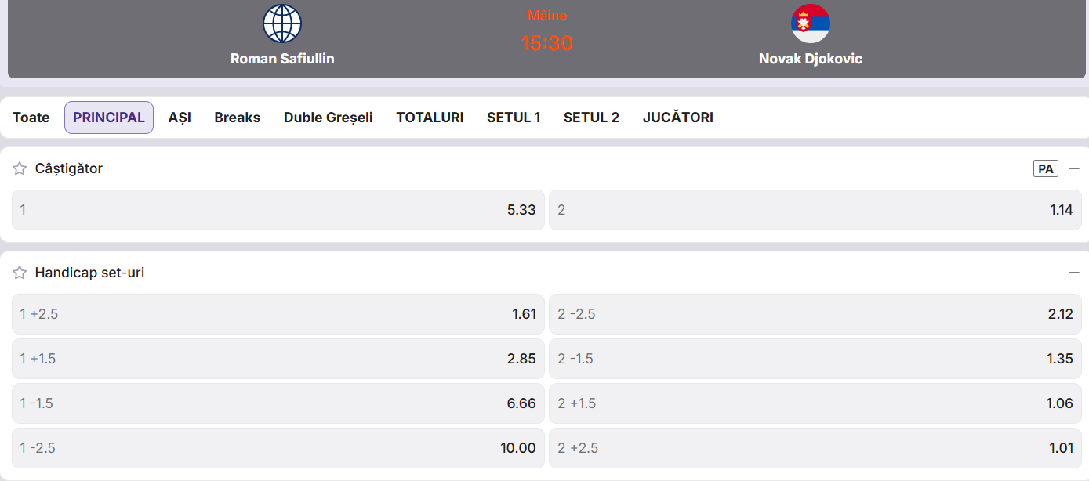The height and width of the screenshot is (481, 1089).
Task: Open the AȘI tab
Action: coord(180,118)
